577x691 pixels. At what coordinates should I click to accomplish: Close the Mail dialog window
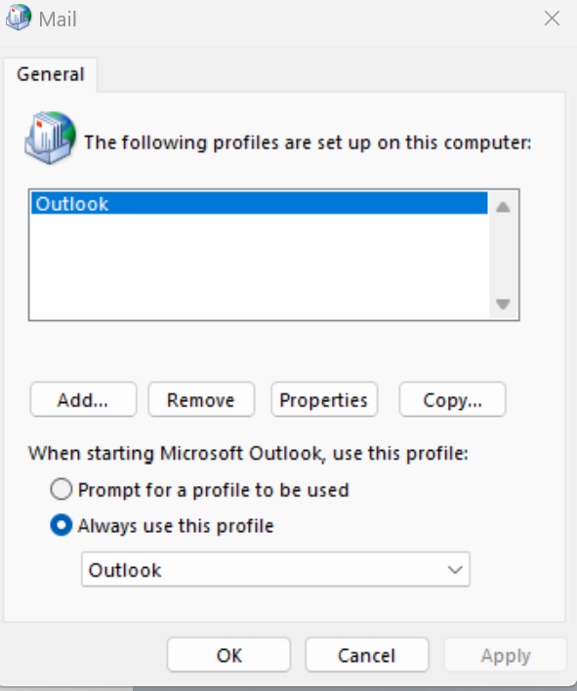coord(552,19)
